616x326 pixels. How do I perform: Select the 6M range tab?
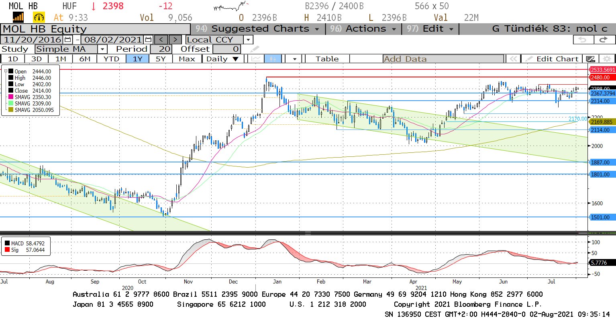click(85, 59)
